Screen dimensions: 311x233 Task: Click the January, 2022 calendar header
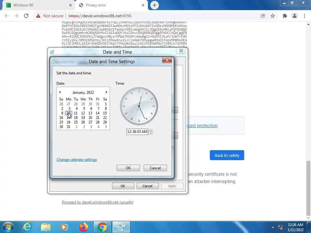(x=83, y=93)
